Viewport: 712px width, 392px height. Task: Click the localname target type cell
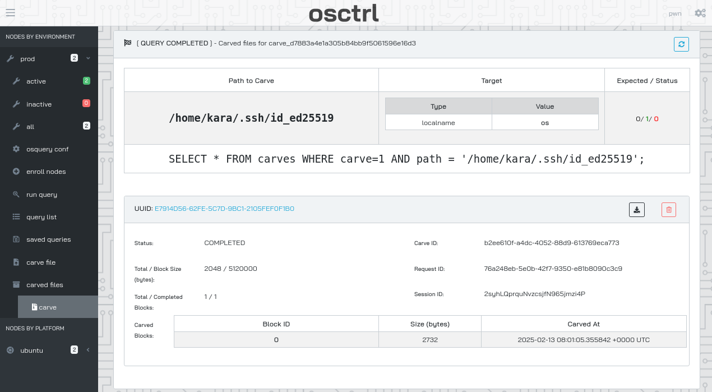coord(438,123)
